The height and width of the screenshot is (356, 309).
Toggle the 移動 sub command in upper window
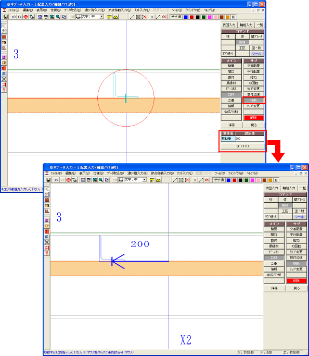[254, 100]
